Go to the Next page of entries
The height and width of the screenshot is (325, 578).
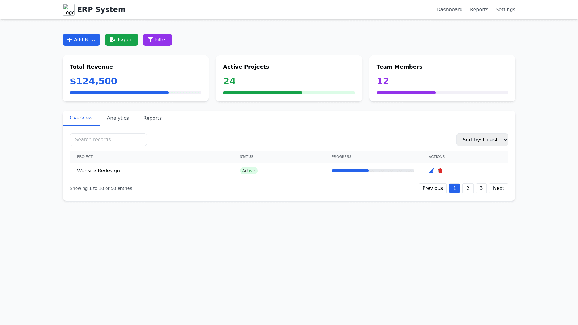498,188
